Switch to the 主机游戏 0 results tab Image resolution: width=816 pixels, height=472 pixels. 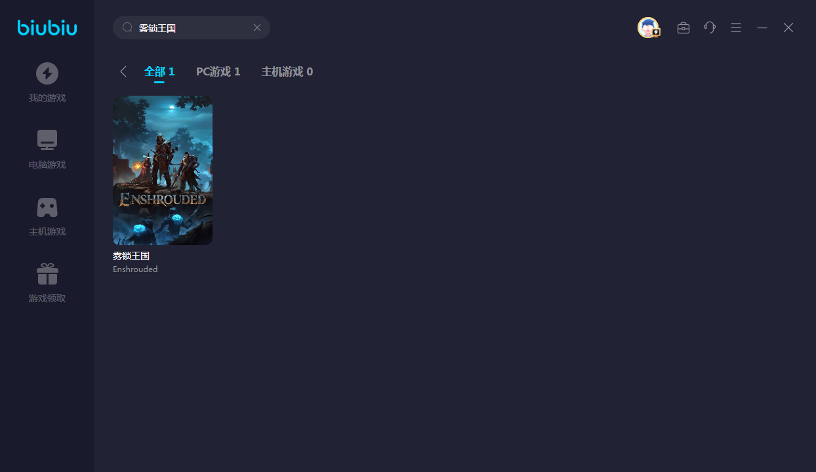click(x=287, y=71)
